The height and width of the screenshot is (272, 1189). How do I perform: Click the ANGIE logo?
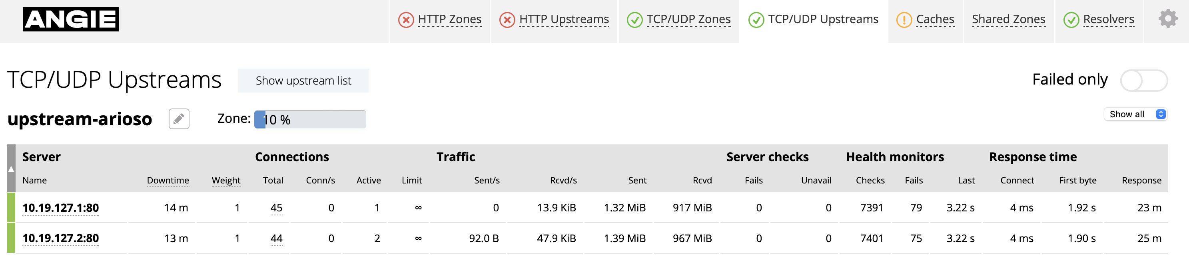(x=71, y=19)
